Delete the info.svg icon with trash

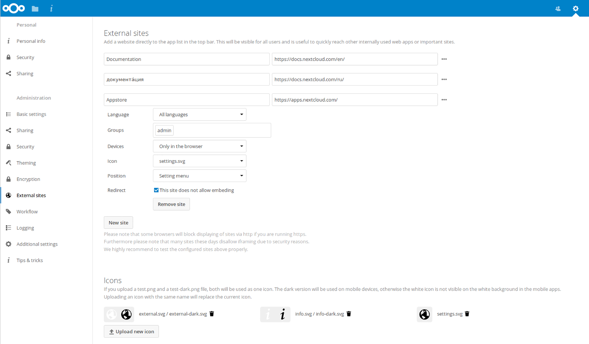(349, 314)
